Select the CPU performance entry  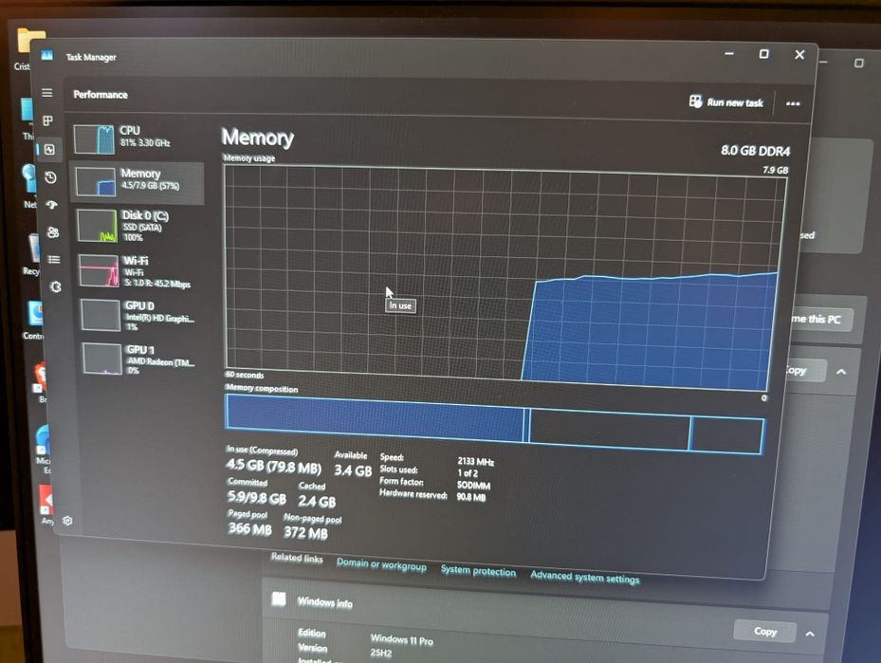click(x=137, y=138)
